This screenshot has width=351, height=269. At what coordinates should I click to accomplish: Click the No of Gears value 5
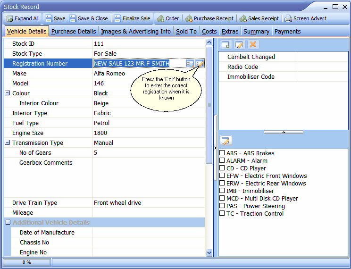tap(96, 153)
